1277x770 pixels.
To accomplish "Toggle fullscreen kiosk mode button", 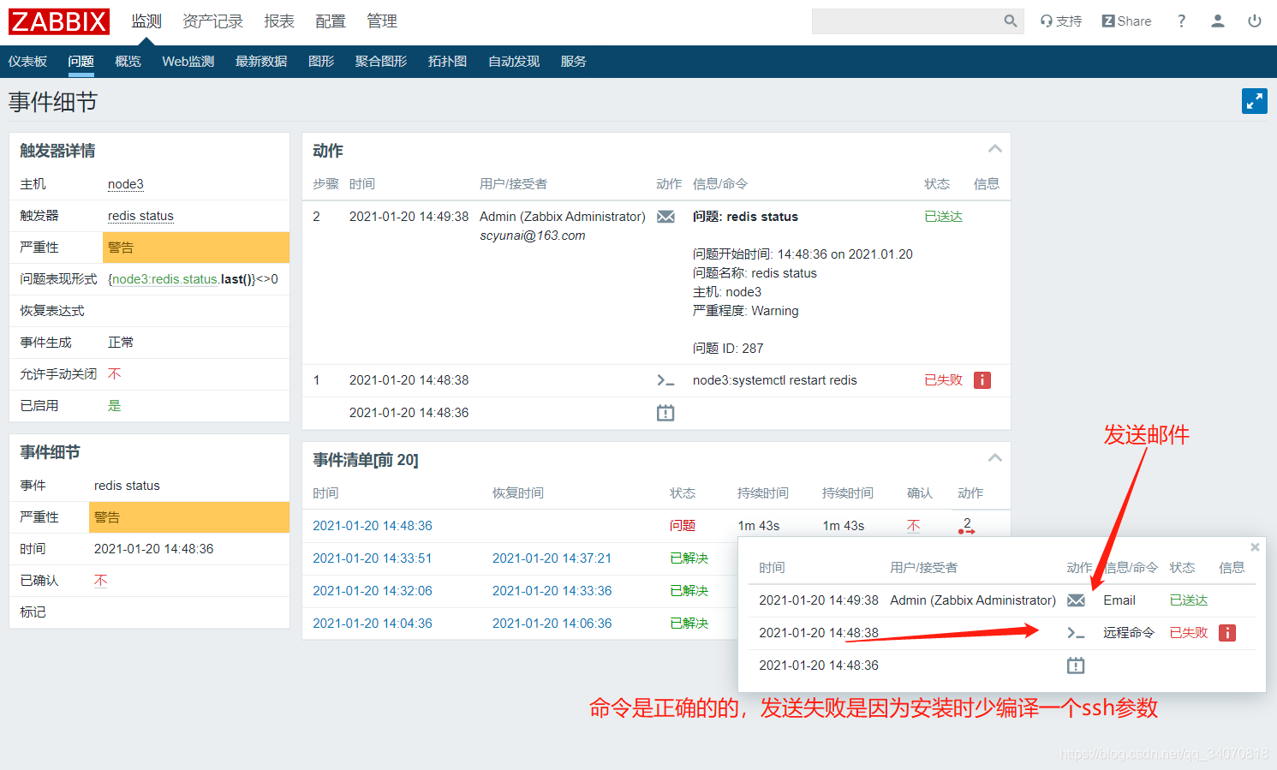I will [x=1255, y=101].
